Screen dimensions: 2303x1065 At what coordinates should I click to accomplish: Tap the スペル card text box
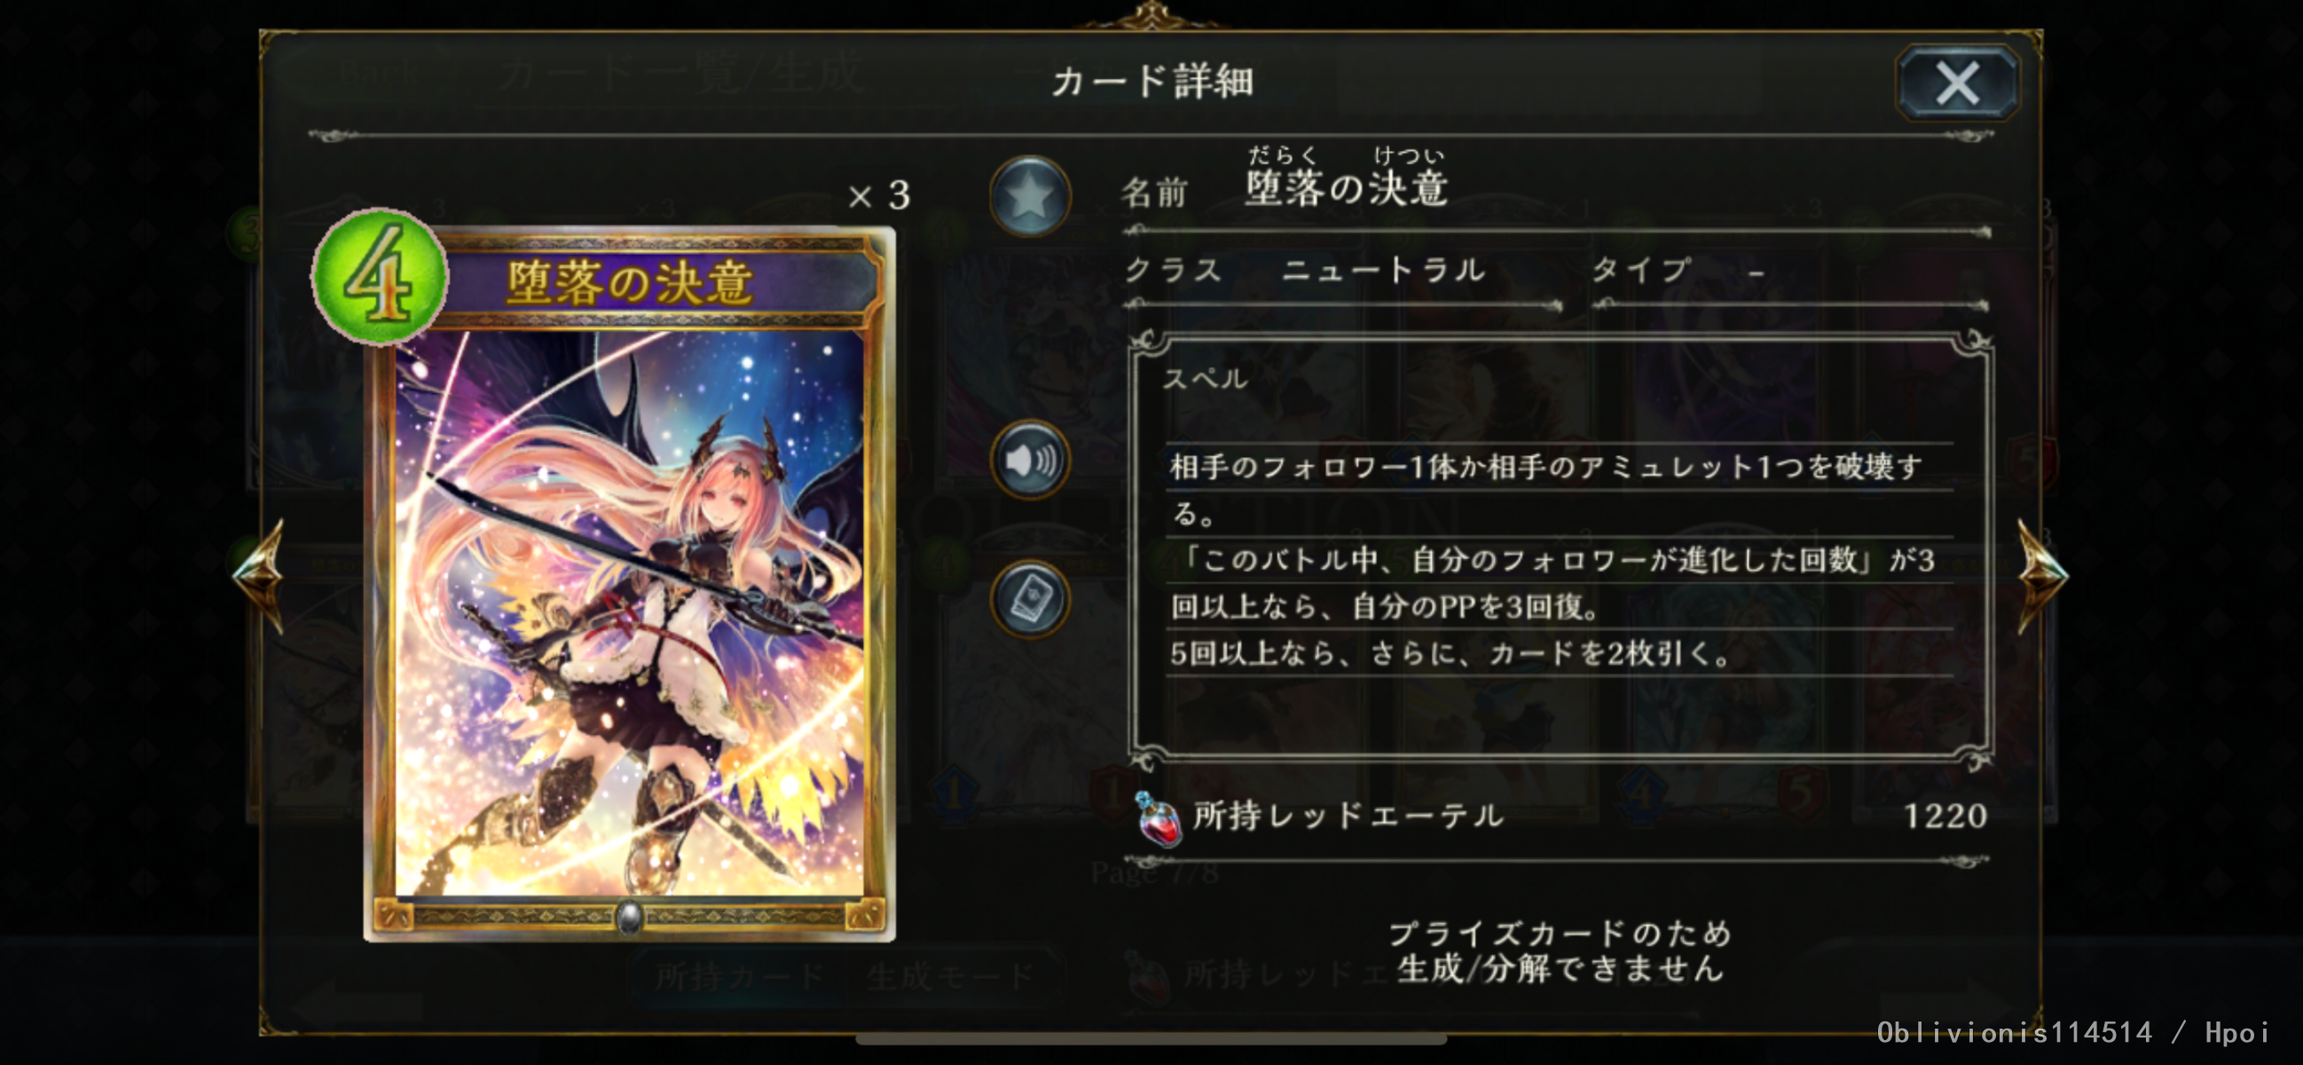tap(1560, 549)
